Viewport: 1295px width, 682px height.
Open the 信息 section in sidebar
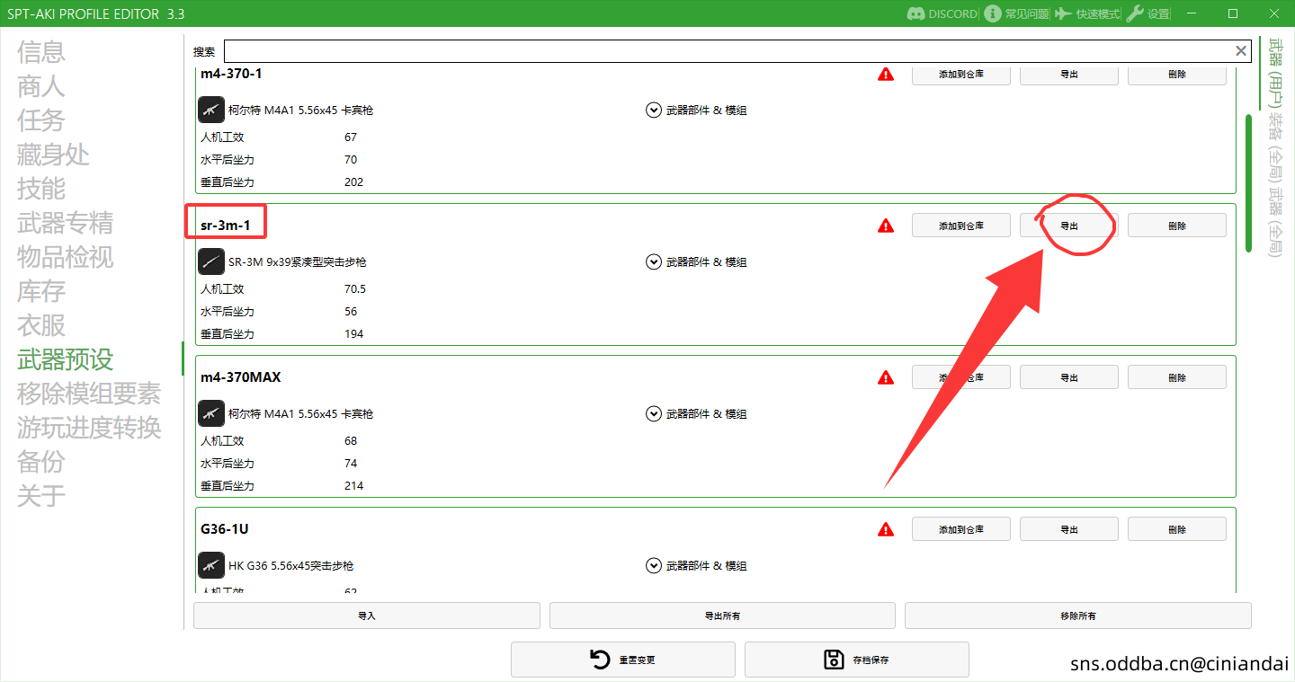(41, 52)
